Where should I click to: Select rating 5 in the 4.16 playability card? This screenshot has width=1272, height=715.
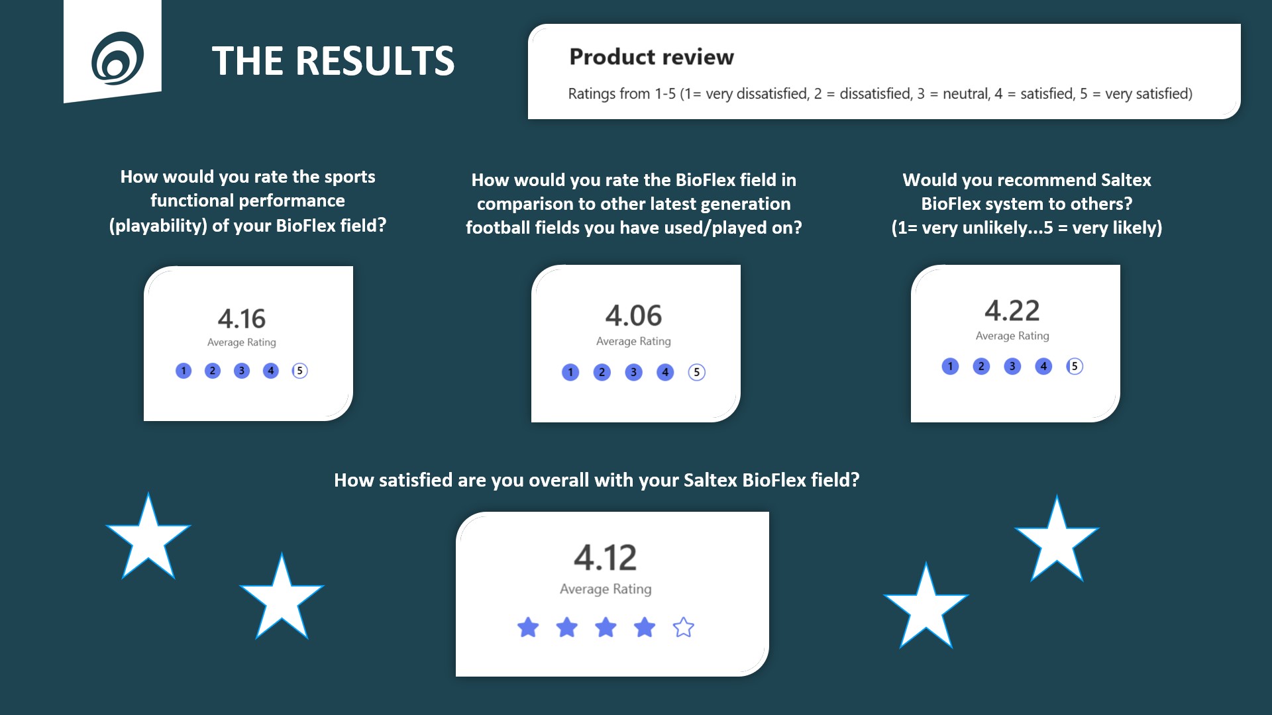[x=299, y=371]
